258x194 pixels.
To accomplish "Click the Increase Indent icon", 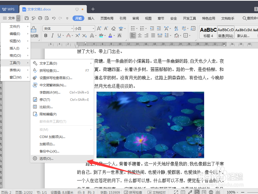I will click(x=159, y=28).
